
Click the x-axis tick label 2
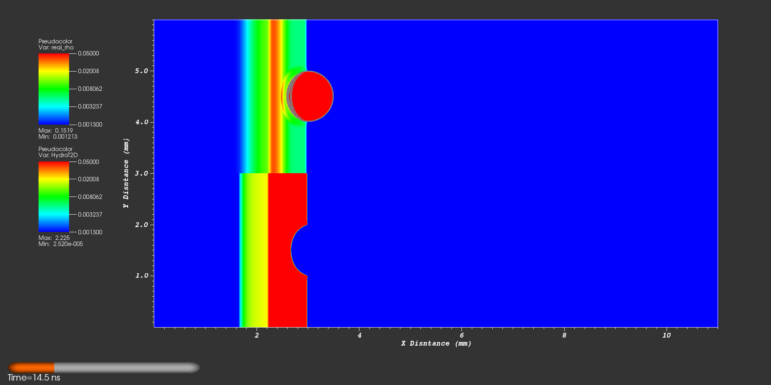coord(257,335)
